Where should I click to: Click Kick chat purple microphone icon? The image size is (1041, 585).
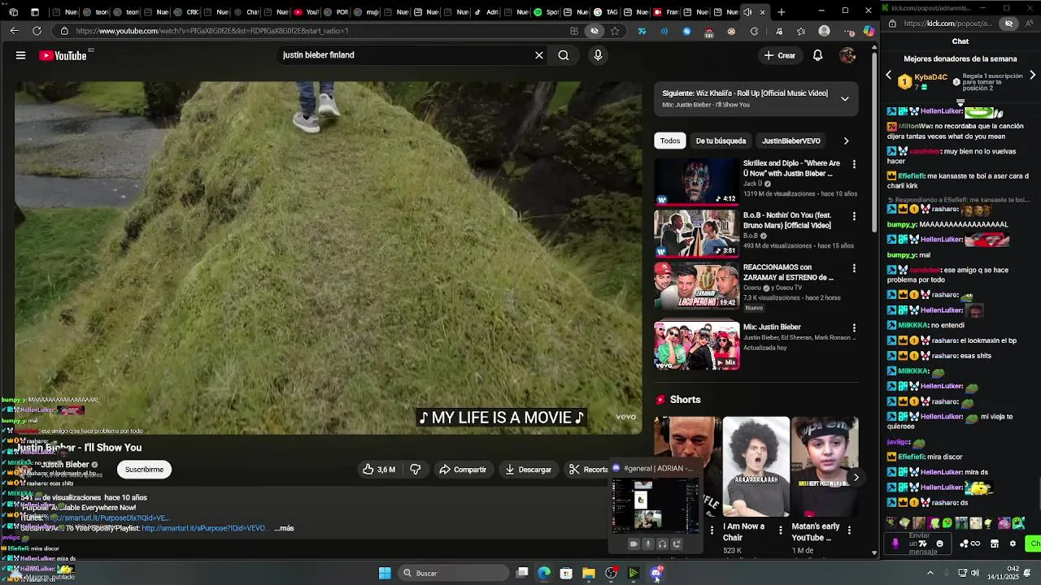[x=895, y=544]
